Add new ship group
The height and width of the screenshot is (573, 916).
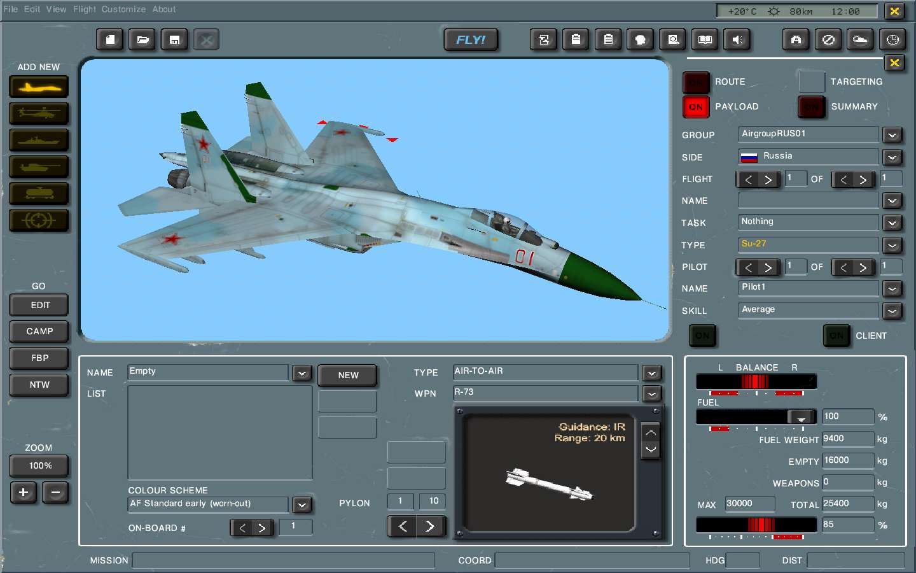(39, 140)
